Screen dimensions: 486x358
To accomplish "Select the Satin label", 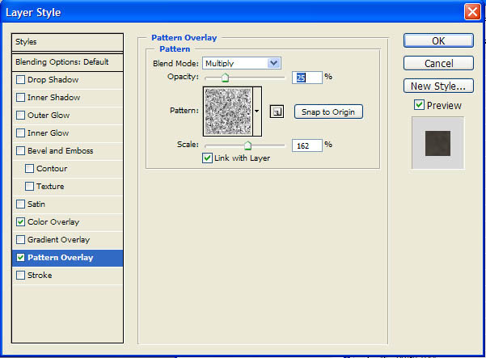I will (36, 204).
